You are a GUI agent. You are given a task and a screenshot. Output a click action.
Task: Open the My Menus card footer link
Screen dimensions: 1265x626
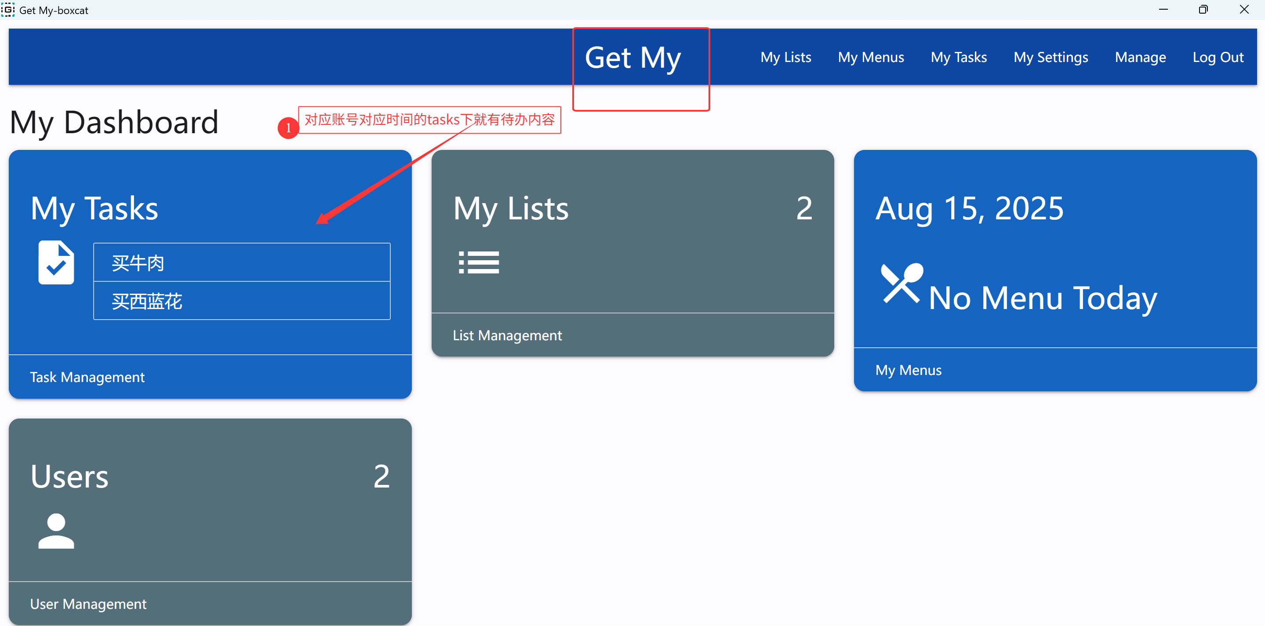pyautogui.click(x=908, y=370)
